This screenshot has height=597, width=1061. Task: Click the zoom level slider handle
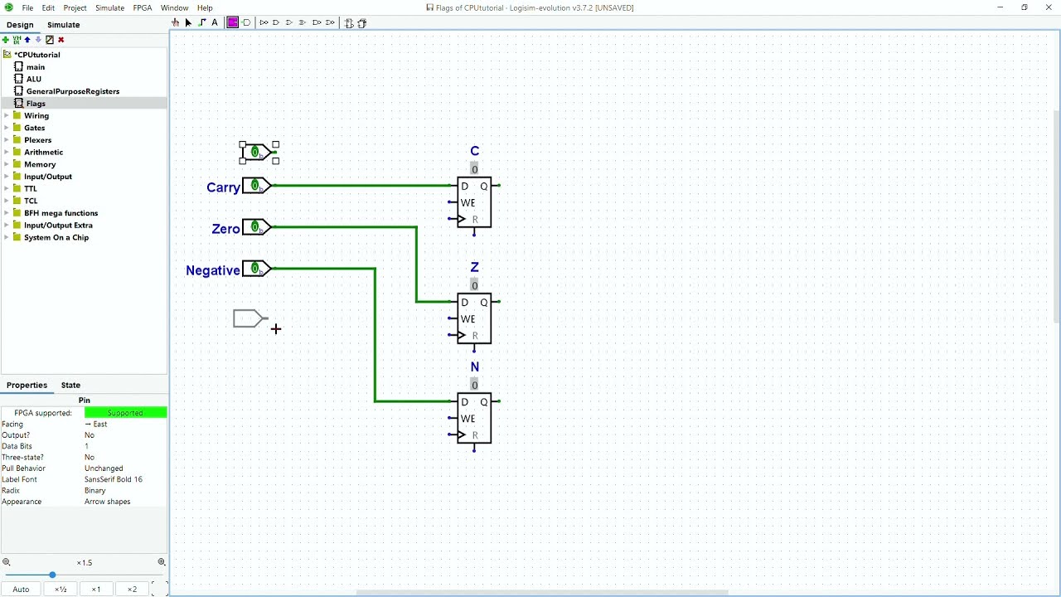[x=52, y=575]
